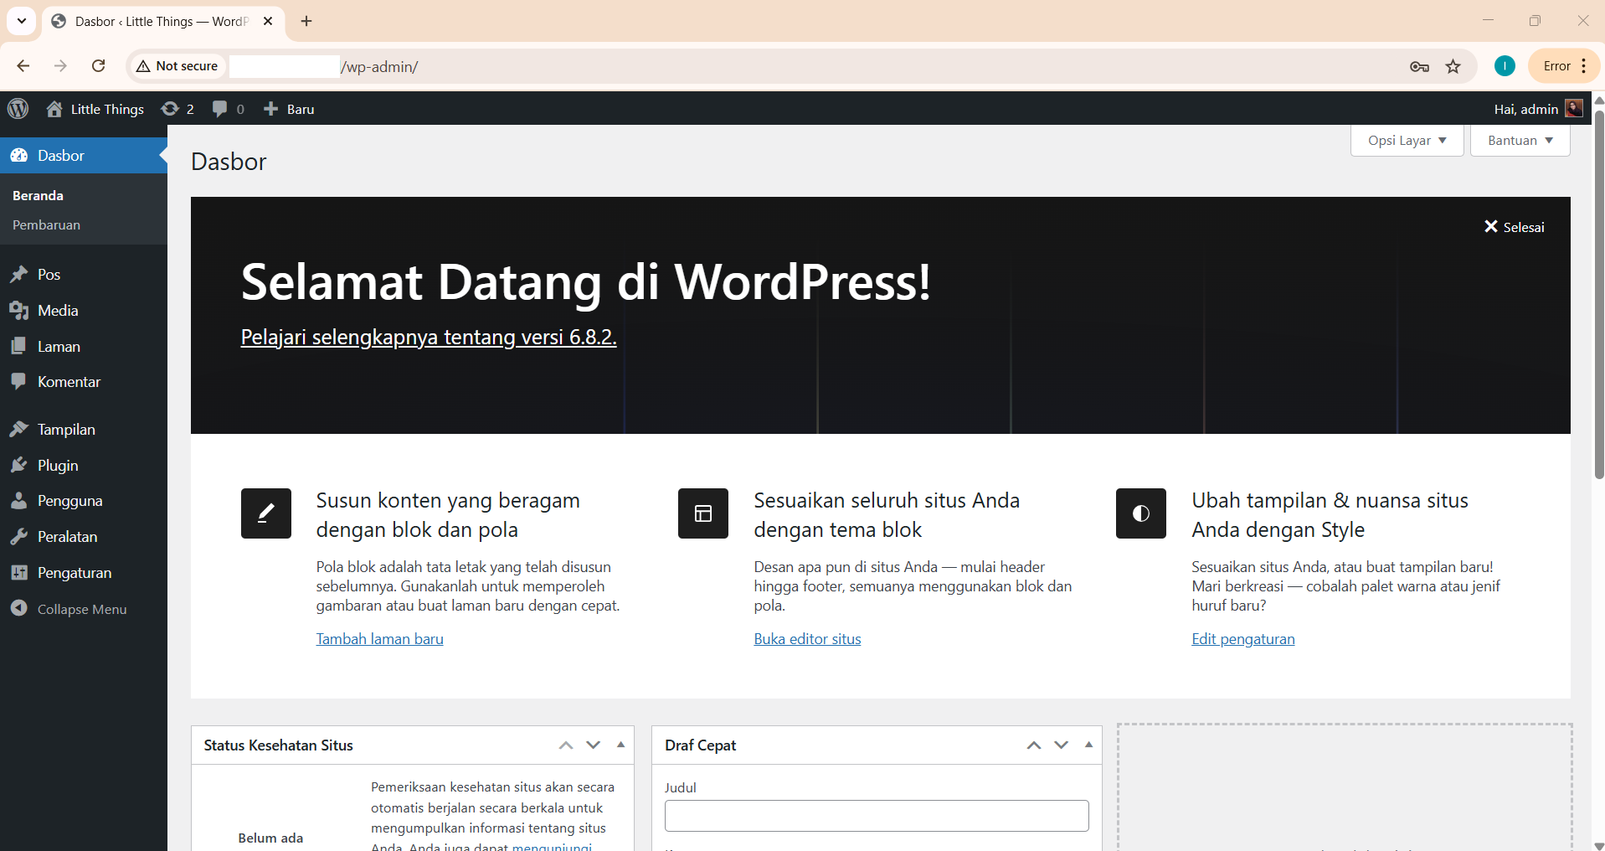
Task: Select the Tampilan brush icon
Action: tap(20, 429)
